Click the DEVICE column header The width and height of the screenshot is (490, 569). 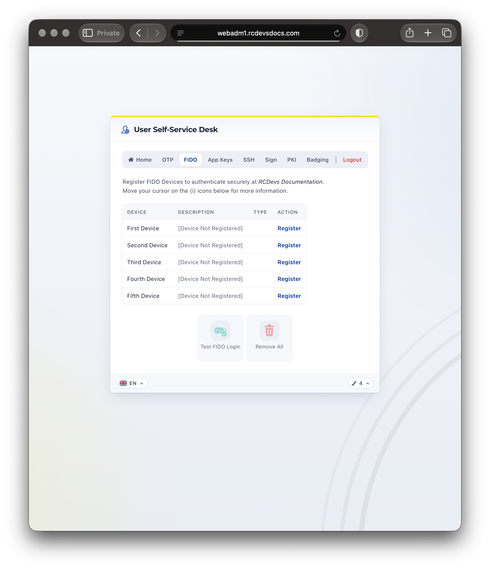click(x=137, y=212)
